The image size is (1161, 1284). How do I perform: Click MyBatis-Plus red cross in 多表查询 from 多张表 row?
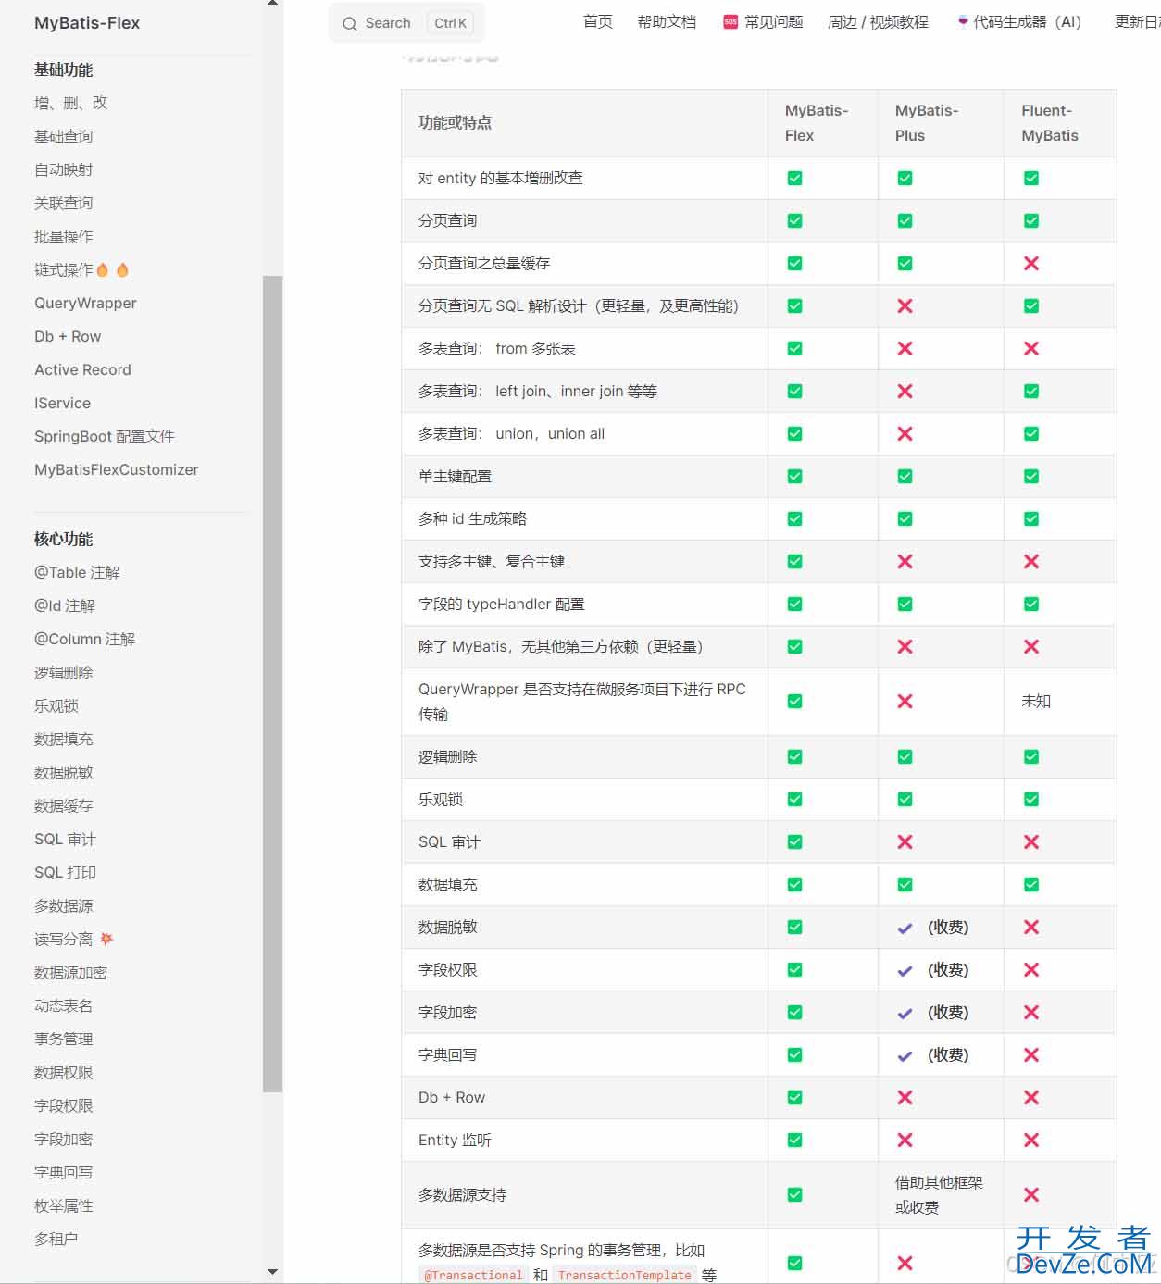tap(905, 348)
